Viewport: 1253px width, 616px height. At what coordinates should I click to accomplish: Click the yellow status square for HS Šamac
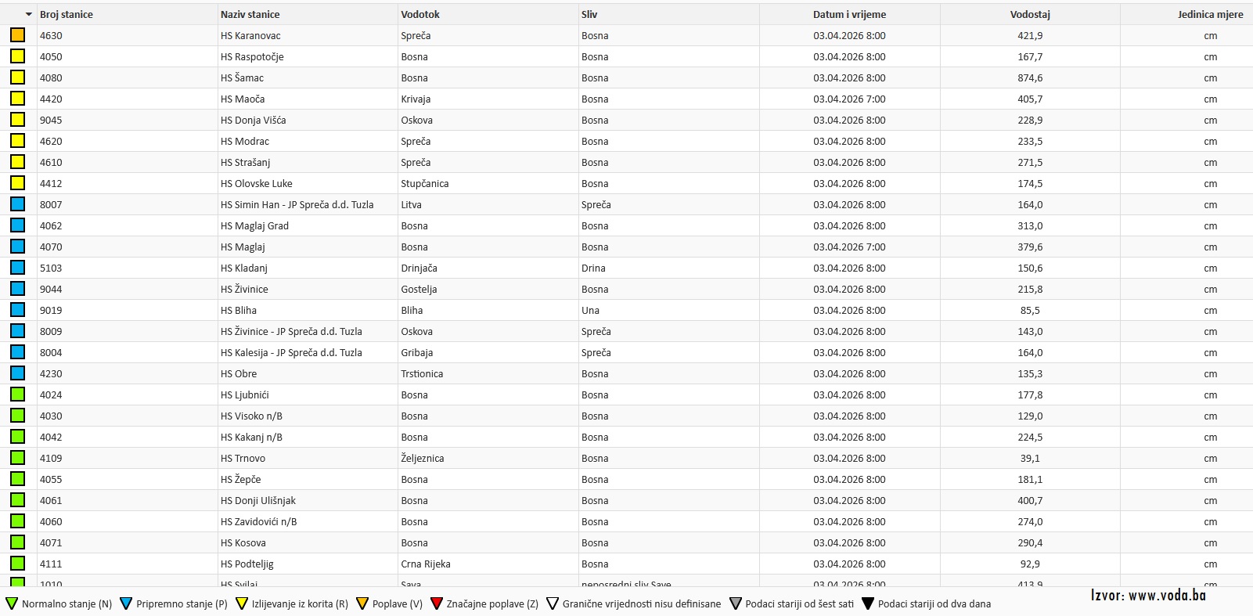(x=17, y=77)
